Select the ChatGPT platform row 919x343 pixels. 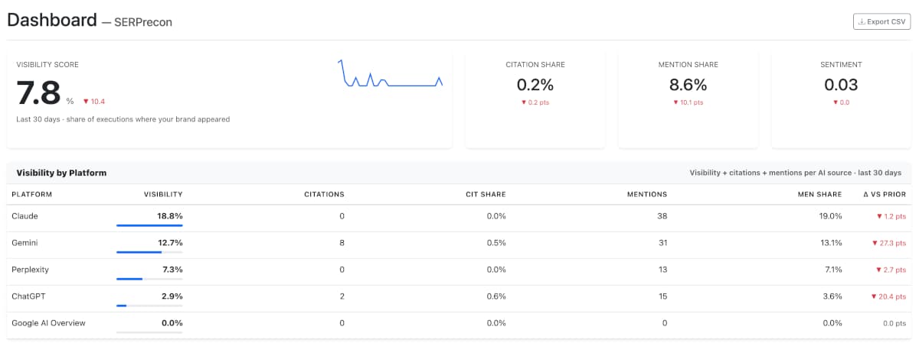coord(459,298)
